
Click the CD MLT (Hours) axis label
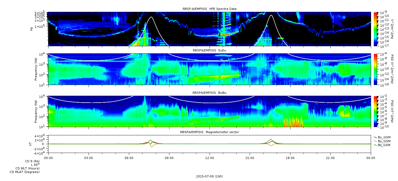pyautogui.click(x=27, y=168)
